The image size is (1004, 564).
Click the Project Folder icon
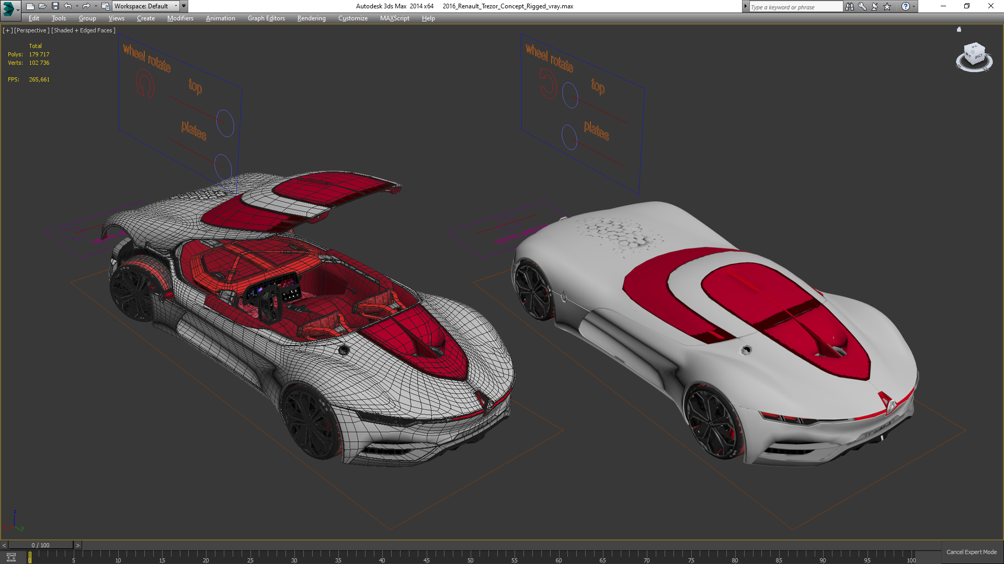coord(105,6)
